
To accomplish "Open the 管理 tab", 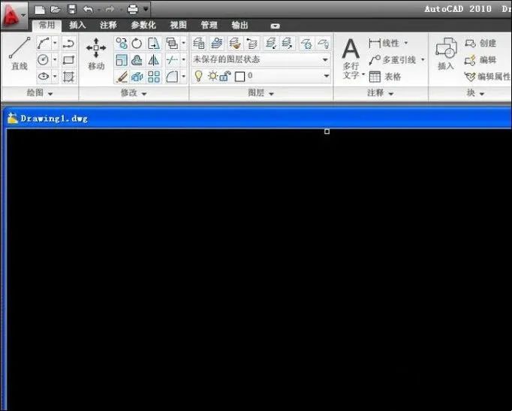I will point(209,25).
